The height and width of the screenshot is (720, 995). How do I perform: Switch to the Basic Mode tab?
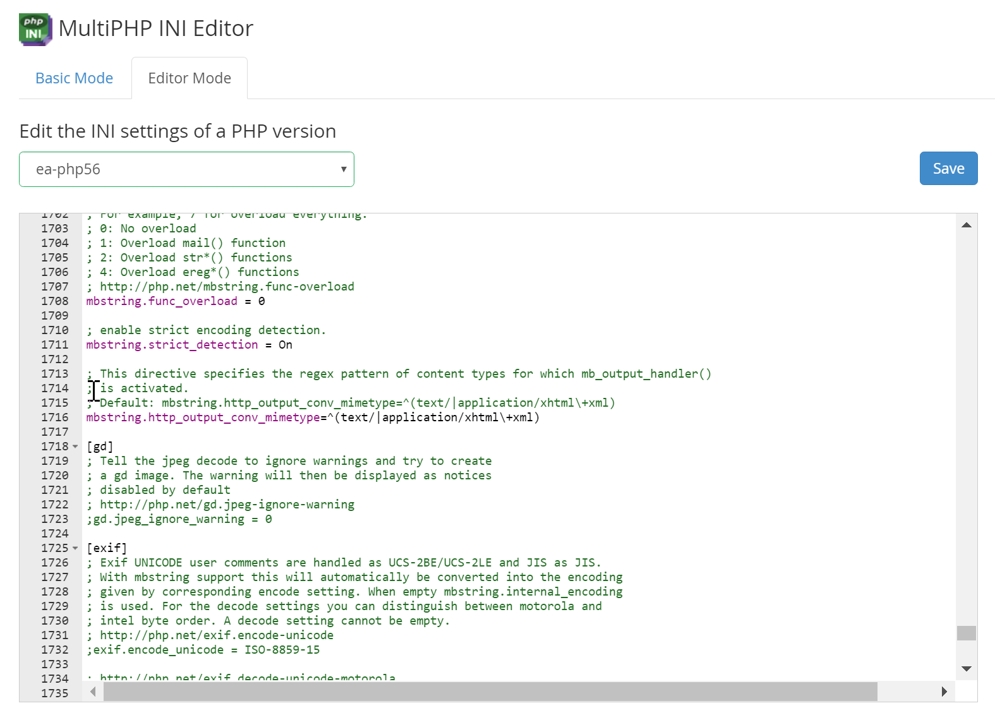pos(74,78)
